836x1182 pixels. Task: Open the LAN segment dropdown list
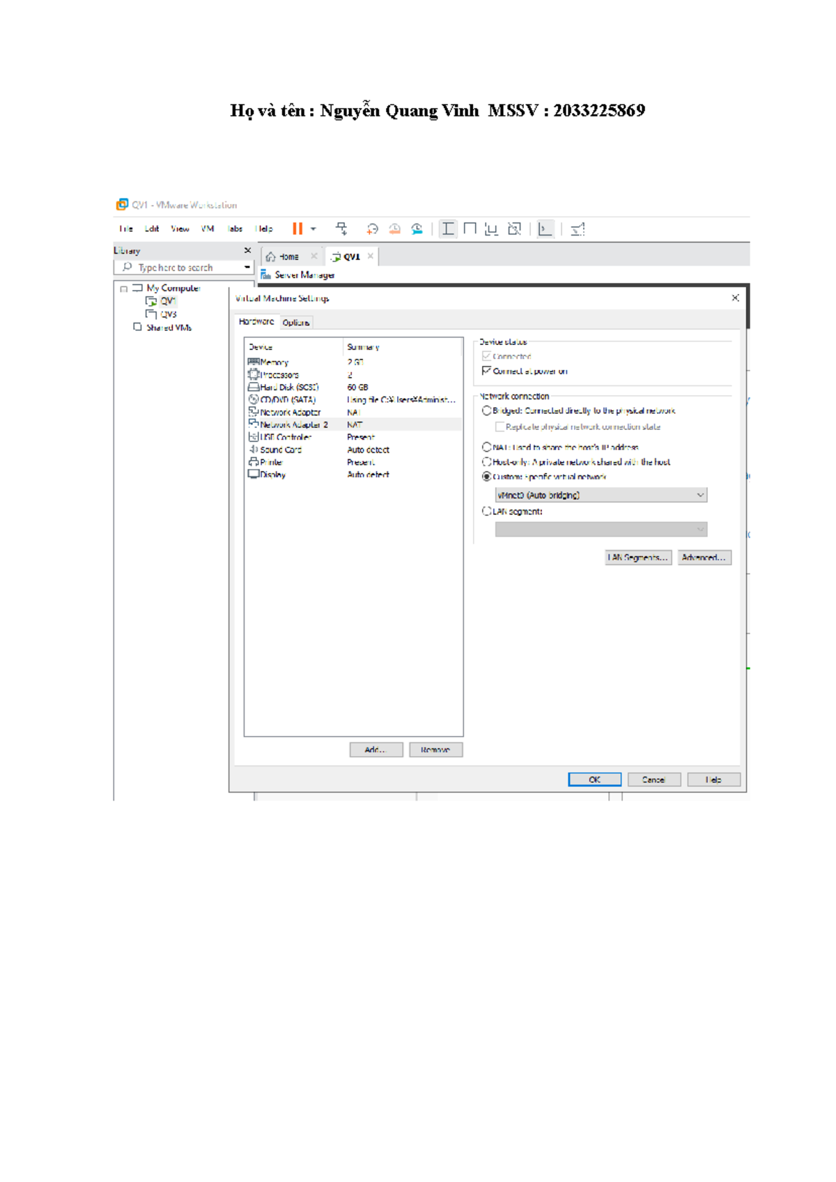(601, 530)
